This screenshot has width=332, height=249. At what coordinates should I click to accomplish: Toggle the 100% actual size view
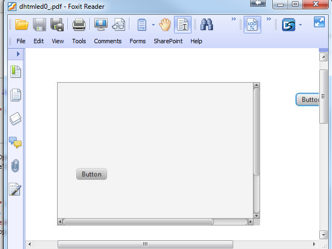pyautogui.click(x=252, y=25)
